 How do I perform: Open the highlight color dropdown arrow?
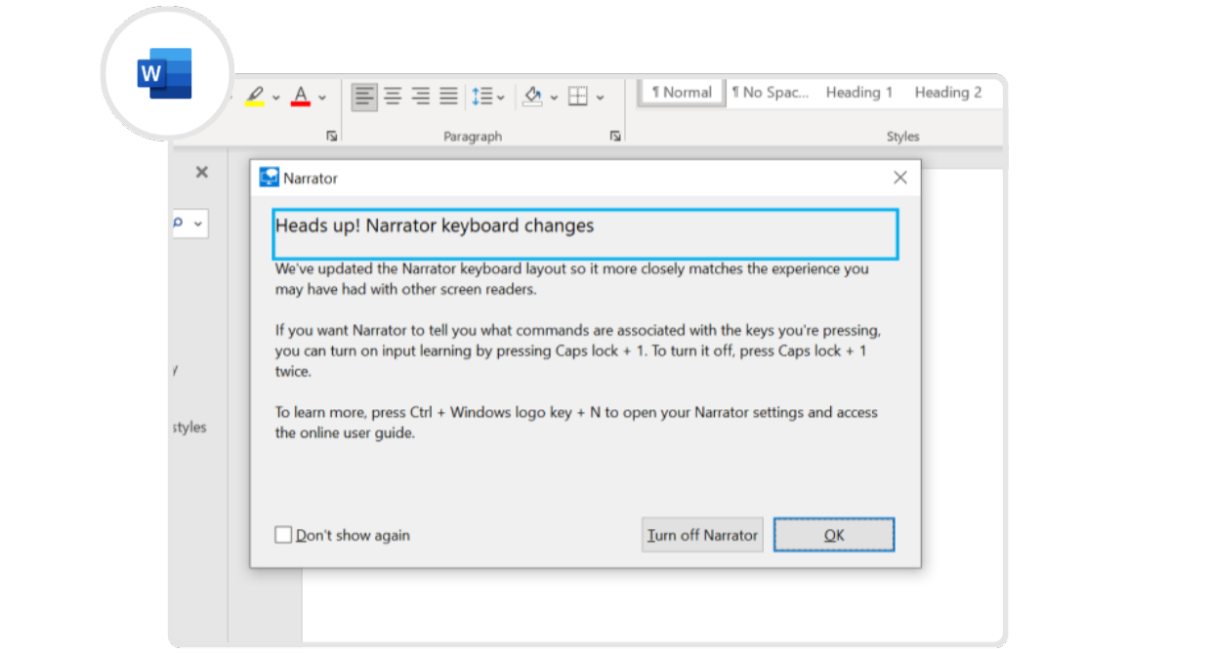click(x=276, y=97)
